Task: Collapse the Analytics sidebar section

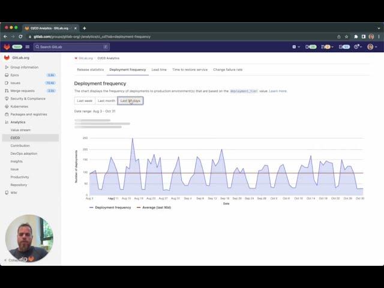Action: tap(18, 122)
